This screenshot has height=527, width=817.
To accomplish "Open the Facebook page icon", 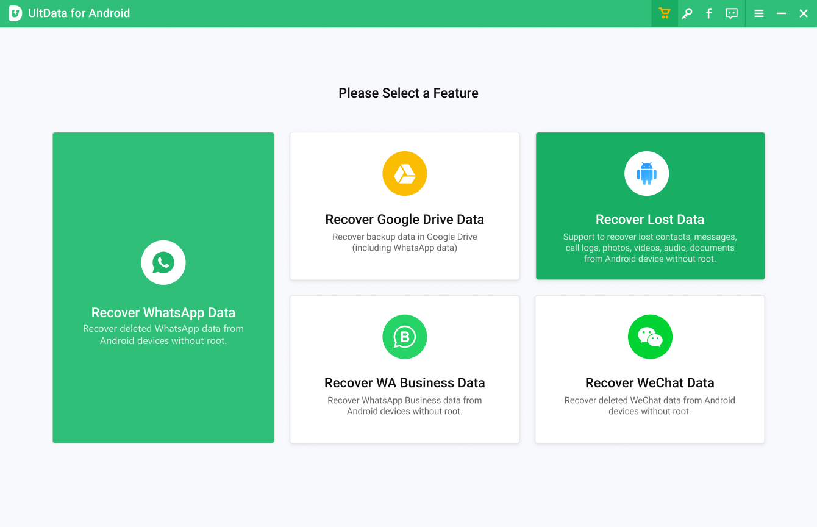I will click(708, 13).
